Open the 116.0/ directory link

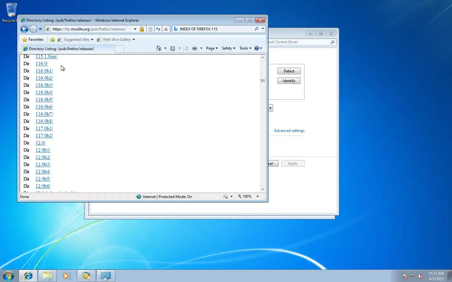42,64
